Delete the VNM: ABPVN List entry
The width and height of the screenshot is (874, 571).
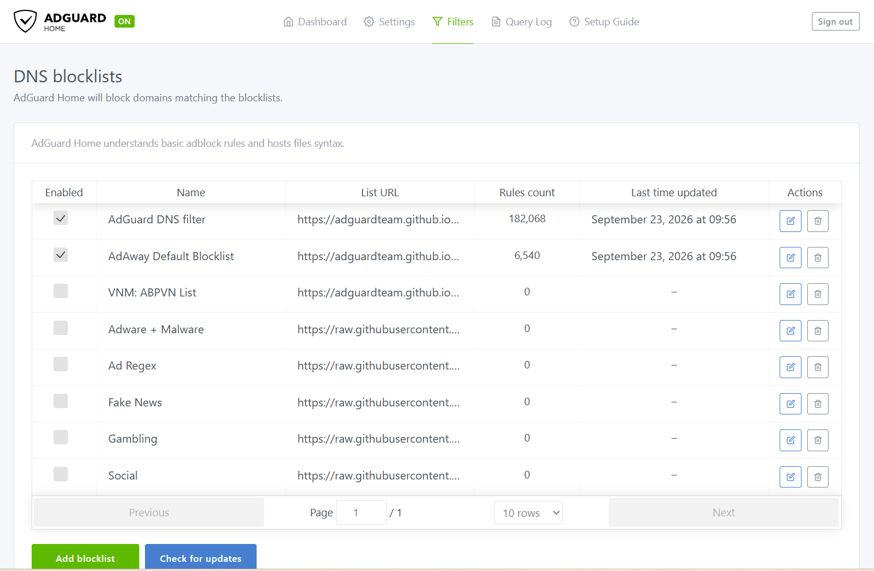point(818,294)
